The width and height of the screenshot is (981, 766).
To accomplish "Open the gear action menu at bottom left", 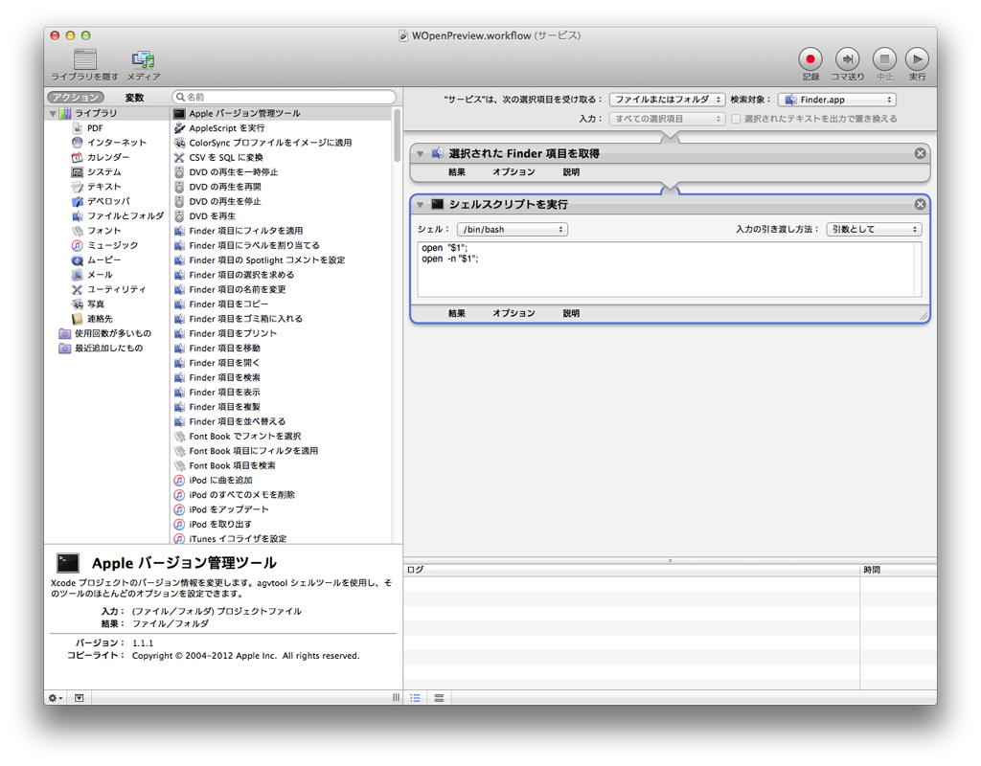I will (x=55, y=698).
